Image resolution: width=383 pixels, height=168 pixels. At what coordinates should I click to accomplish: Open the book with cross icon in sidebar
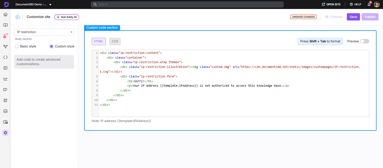click(x=5, y=90)
